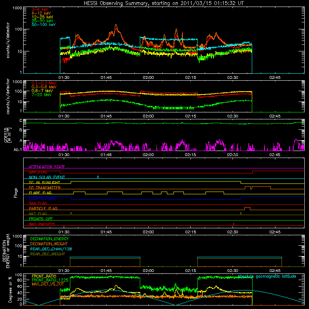Click the ECLIPSE_FLAG label

click(42, 198)
